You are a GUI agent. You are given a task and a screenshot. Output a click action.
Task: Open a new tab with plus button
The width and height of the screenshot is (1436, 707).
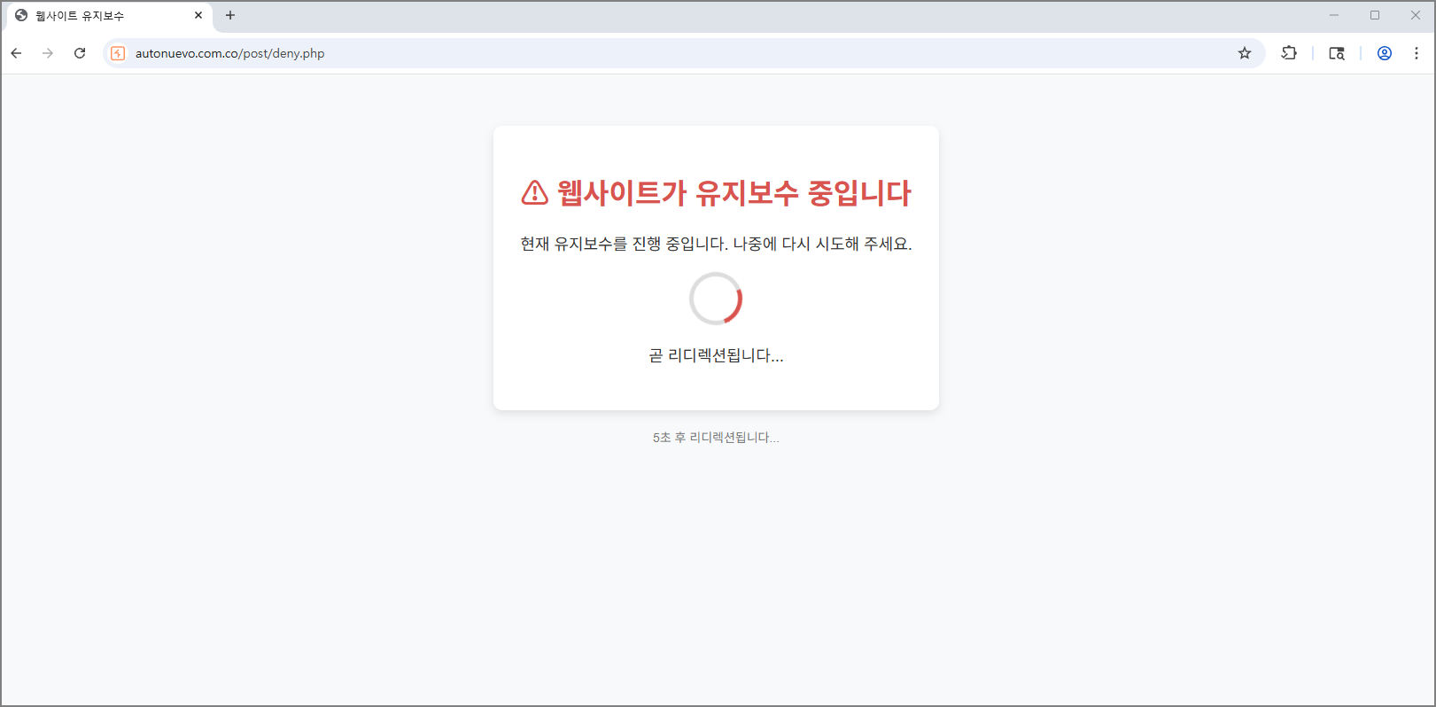tap(230, 15)
